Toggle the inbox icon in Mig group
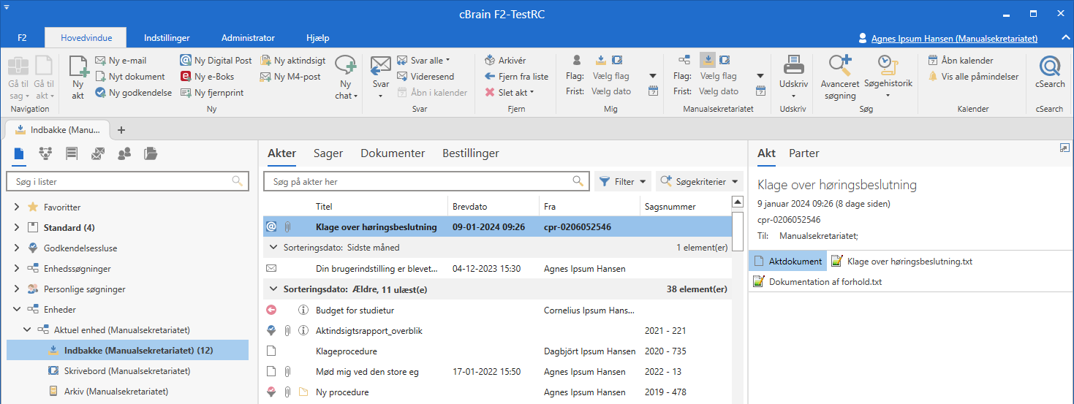Image resolution: width=1074 pixels, height=404 pixels. [600, 60]
